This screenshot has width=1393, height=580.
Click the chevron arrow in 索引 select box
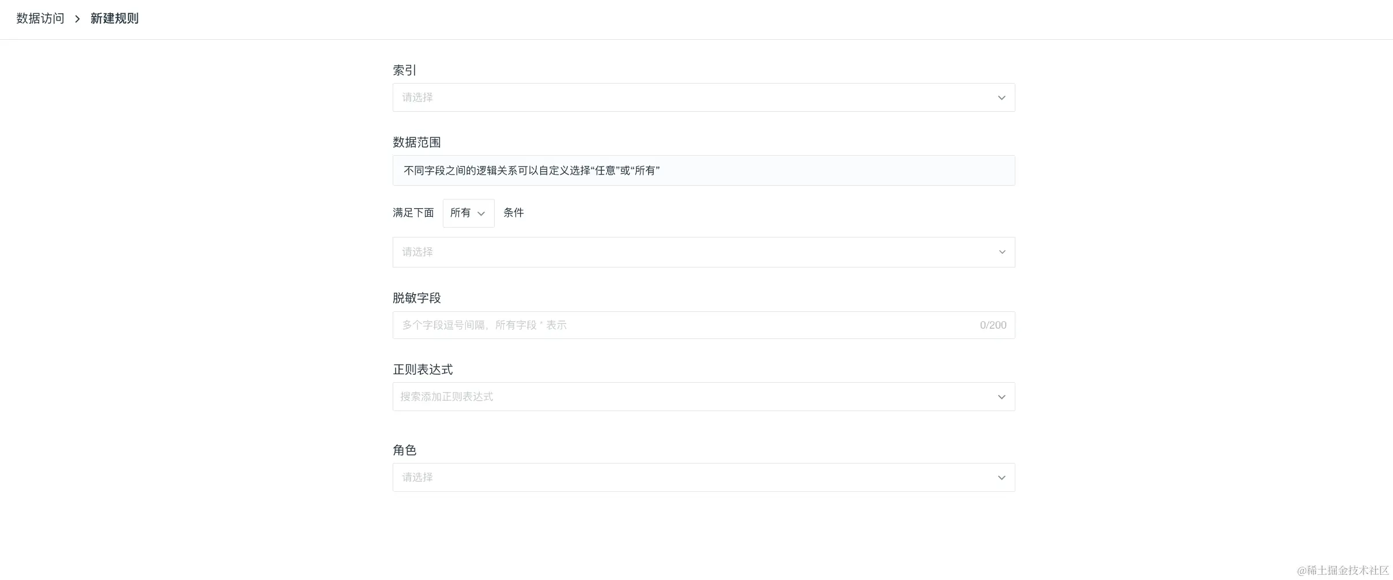[1002, 98]
